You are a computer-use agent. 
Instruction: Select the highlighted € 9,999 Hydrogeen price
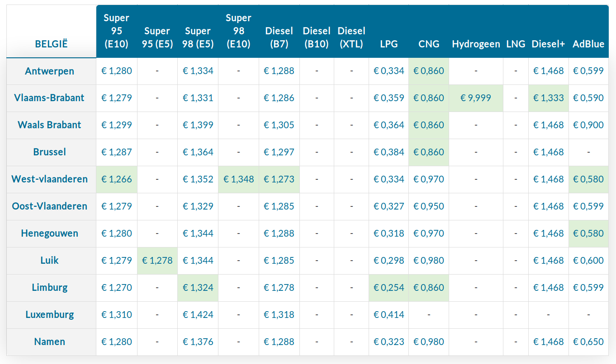point(476,98)
